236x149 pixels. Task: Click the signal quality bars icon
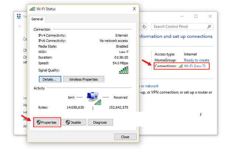[x=124, y=70]
